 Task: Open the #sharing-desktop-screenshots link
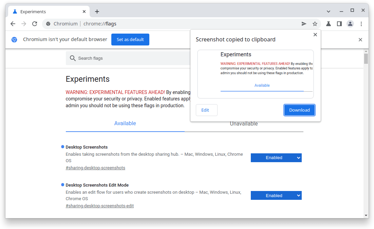click(95, 168)
